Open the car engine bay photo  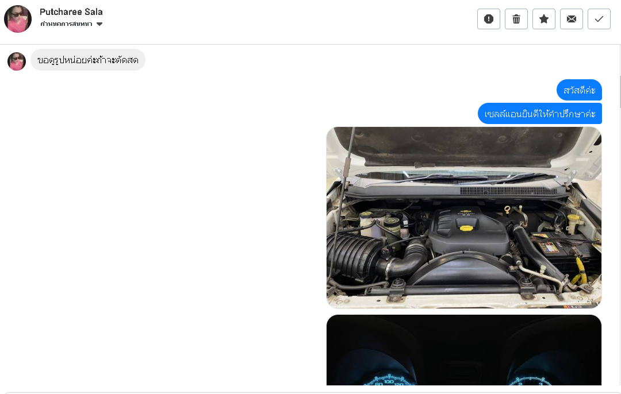(464, 218)
